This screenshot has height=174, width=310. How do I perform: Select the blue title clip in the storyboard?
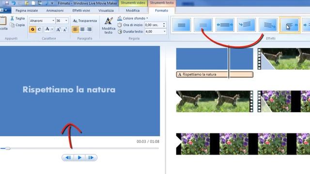click(215, 59)
